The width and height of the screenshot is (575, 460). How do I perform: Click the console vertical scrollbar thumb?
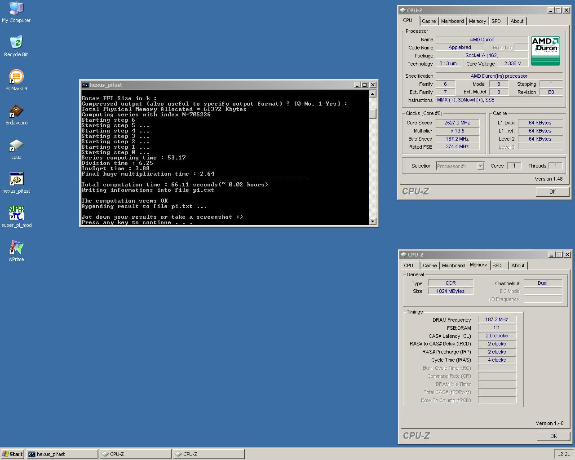[372, 113]
